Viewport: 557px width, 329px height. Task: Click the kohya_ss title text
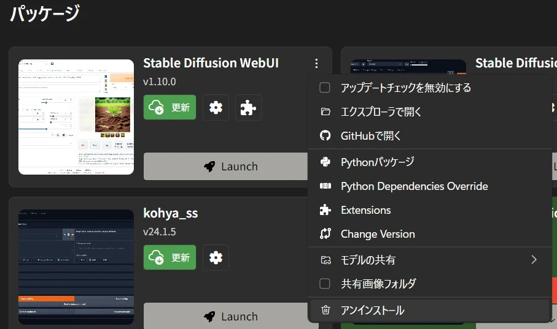pos(171,213)
